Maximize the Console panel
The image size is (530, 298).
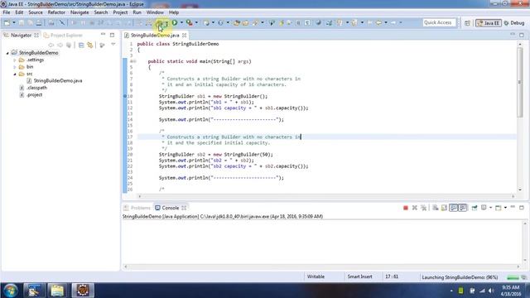point(522,208)
